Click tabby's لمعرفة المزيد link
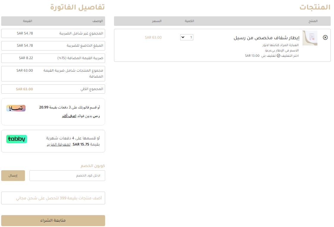 coord(58,144)
